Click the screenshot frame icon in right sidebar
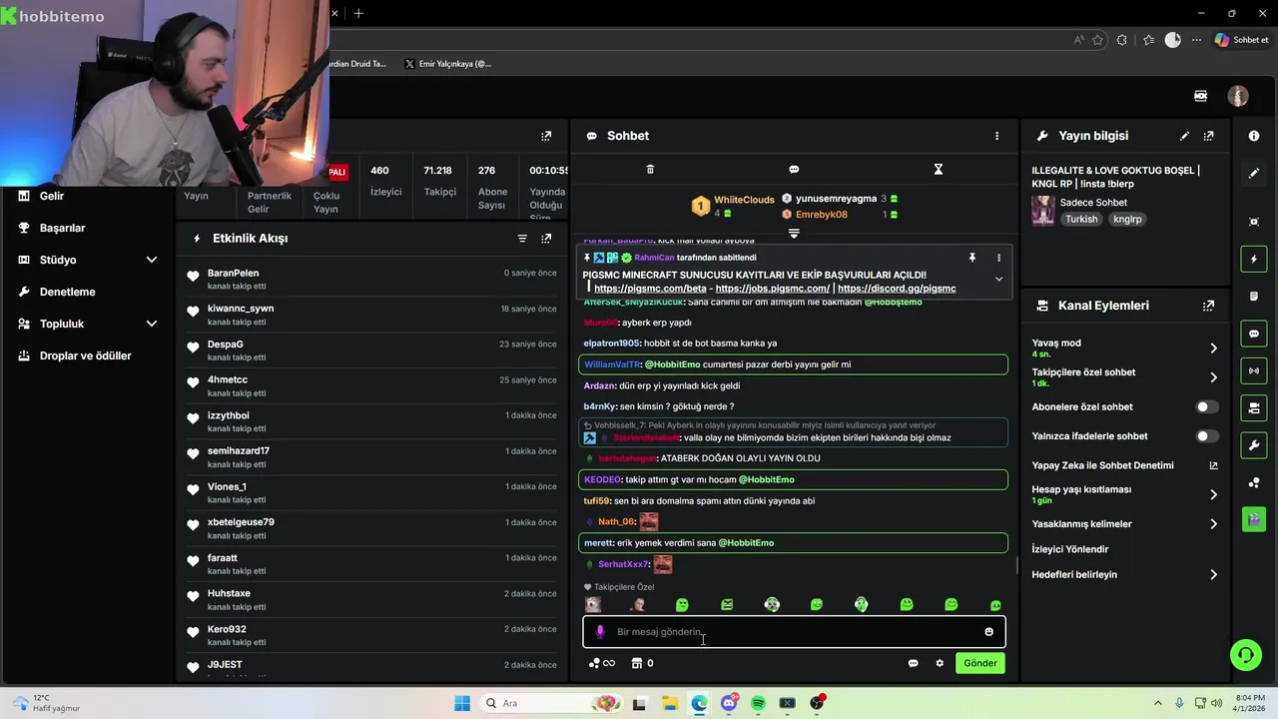 click(1254, 222)
